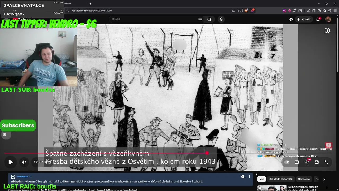Viewport: 339px width, 191px height.
Task: Open Brave Rewards triangle icon
Action: pos(252,11)
